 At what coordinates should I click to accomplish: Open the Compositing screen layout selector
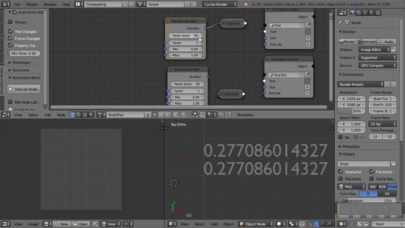click(79, 4)
